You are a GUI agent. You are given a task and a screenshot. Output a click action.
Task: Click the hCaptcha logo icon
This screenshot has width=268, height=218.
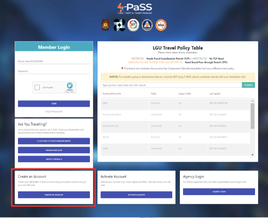pos(70,85)
